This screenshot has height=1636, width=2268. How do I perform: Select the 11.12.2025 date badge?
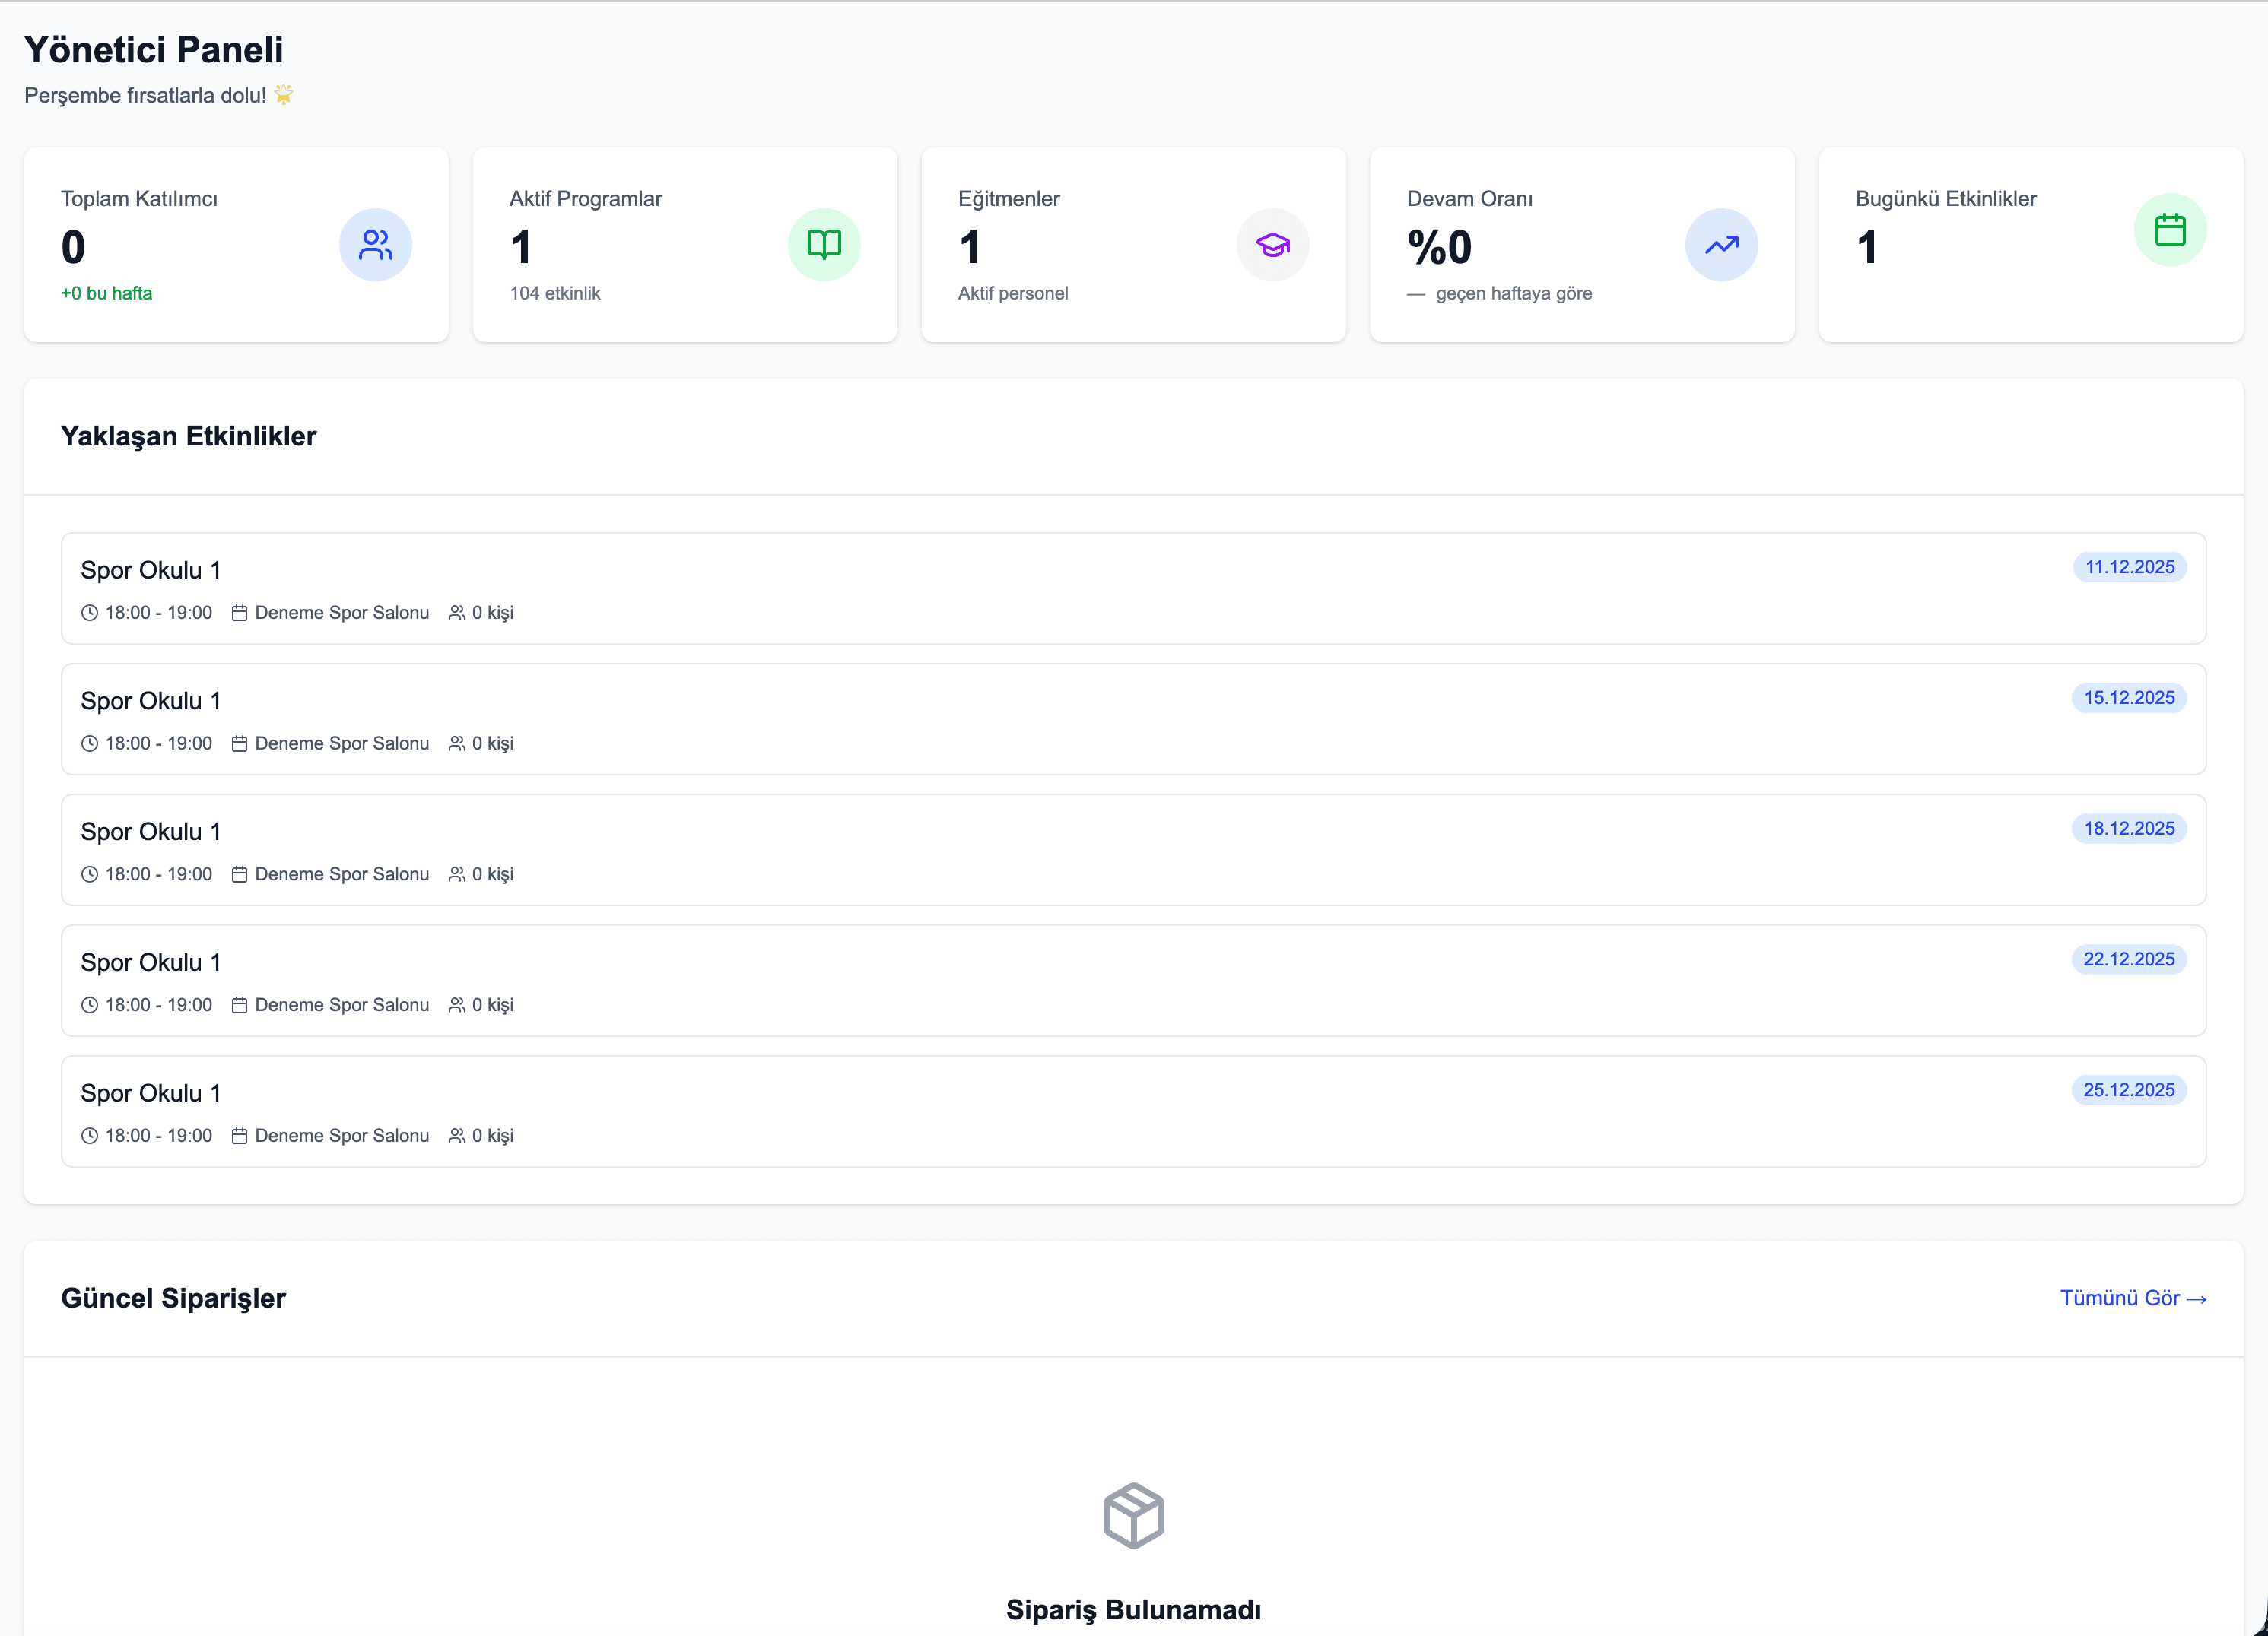coord(2129,566)
